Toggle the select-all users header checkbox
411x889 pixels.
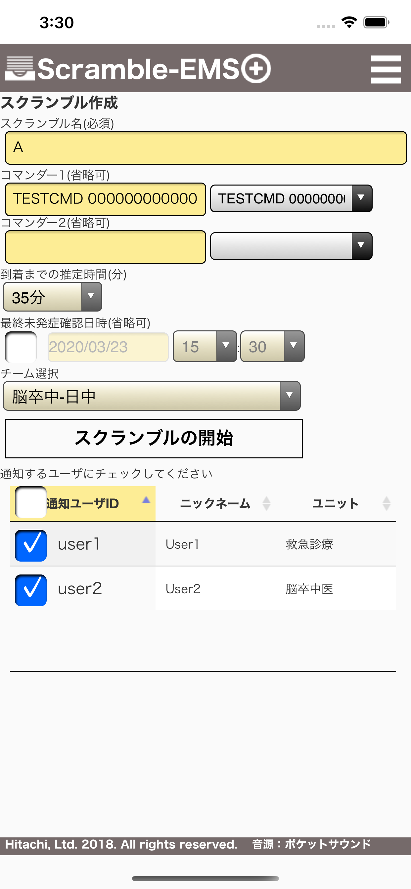pos(31,502)
